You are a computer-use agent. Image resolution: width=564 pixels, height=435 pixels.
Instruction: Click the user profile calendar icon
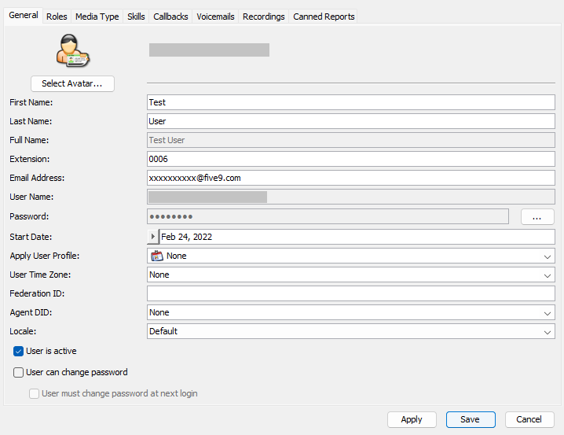157,256
